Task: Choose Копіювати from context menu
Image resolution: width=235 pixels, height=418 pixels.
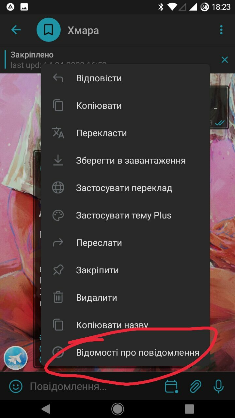Action: [x=125, y=106]
